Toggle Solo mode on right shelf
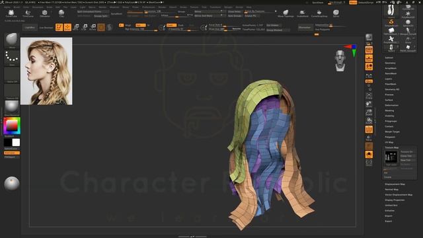Viewport: 423px width, 238px height. click(369, 154)
